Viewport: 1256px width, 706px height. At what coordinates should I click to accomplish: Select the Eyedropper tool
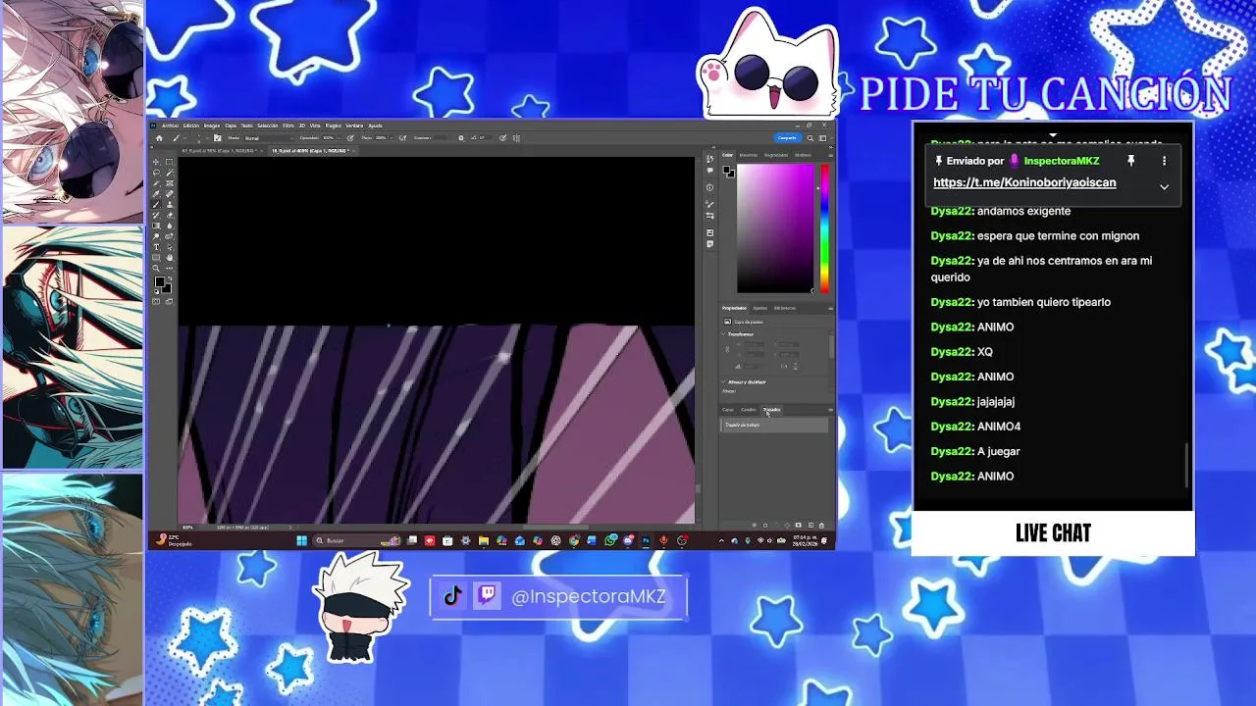pyautogui.click(x=156, y=194)
